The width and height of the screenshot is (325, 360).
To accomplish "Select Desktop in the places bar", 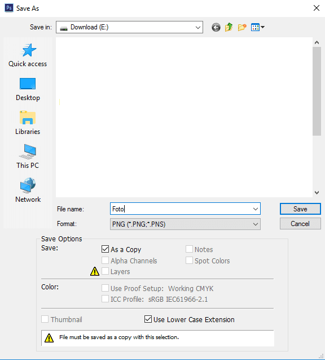I will [28, 89].
